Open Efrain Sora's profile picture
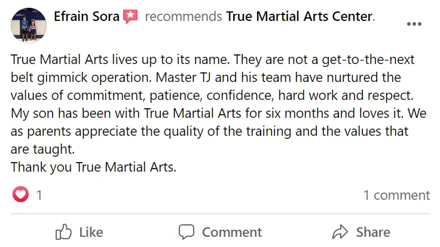 click(29, 25)
